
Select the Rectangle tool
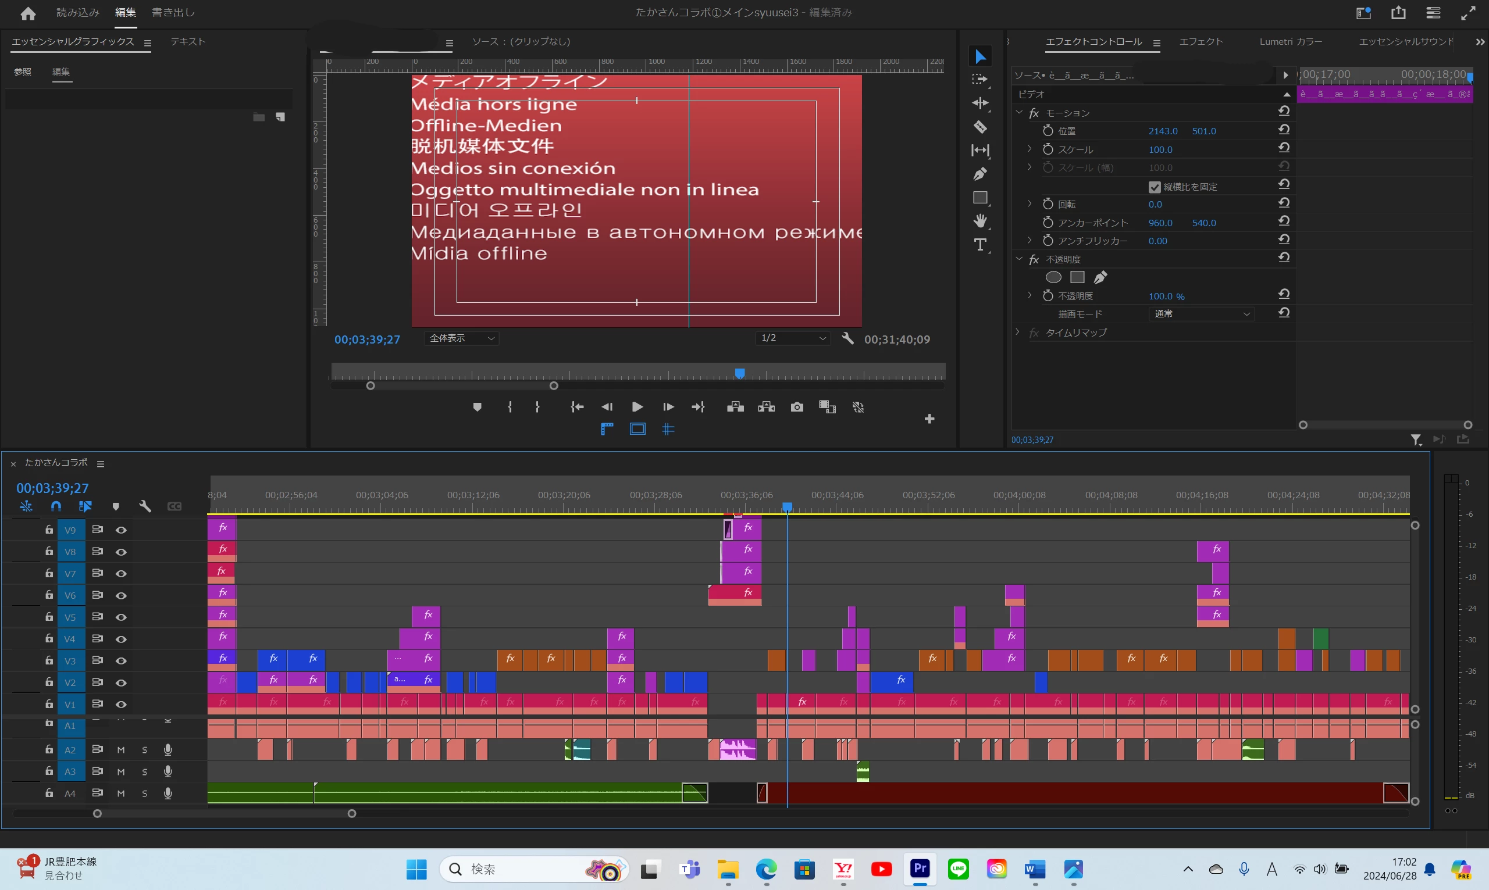pos(979,198)
